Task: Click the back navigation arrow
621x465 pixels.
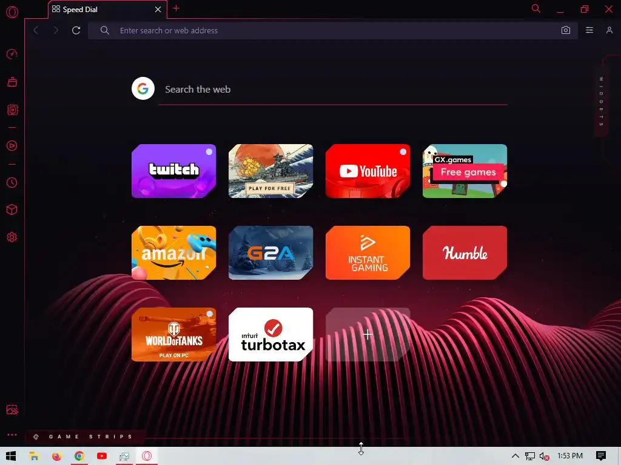Action: [x=36, y=30]
